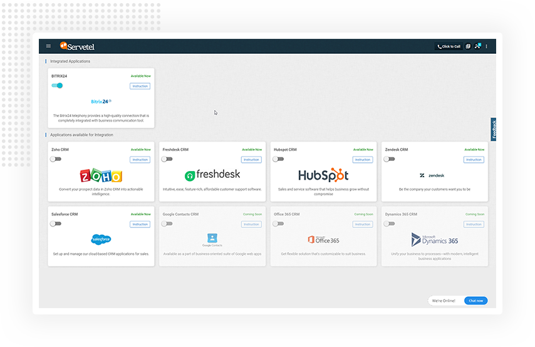Click the zendesk logo
Screen dimensions: 535x347
click(x=432, y=175)
